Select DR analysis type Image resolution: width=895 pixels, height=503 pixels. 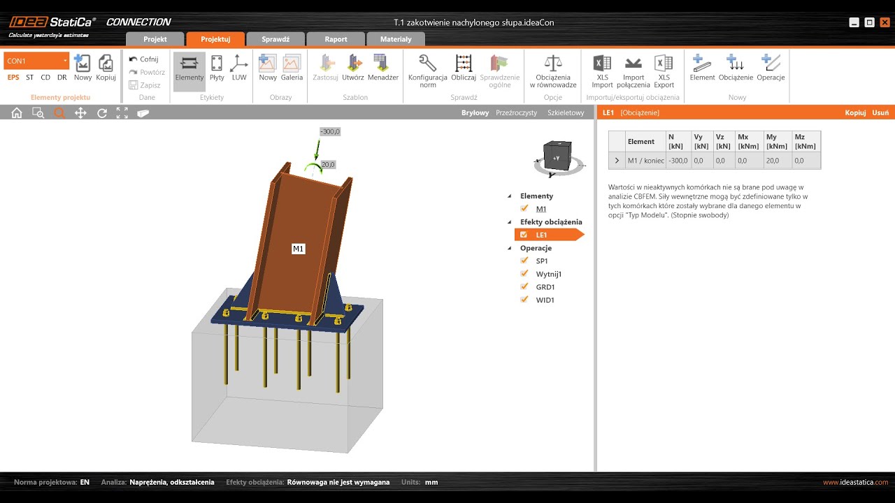pyautogui.click(x=62, y=78)
